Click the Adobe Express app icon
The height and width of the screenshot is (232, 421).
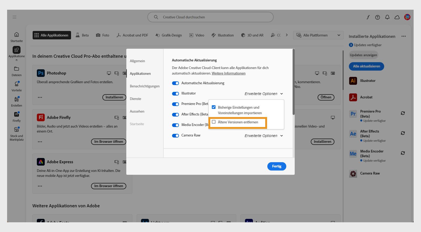tap(41, 162)
